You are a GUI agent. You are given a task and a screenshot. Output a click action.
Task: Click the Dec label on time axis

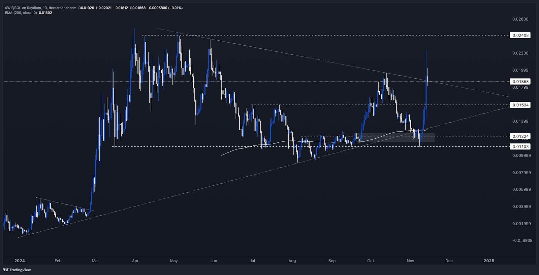[x=449, y=261]
